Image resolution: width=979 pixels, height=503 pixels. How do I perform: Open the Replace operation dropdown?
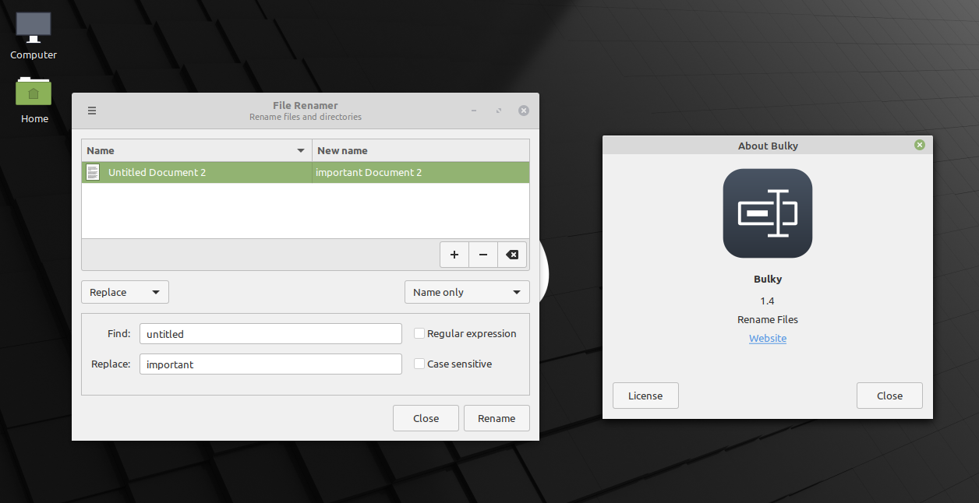(x=125, y=292)
